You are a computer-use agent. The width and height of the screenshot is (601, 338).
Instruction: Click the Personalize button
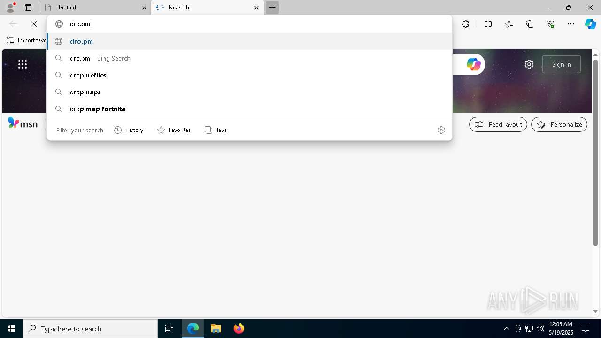click(x=559, y=124)
